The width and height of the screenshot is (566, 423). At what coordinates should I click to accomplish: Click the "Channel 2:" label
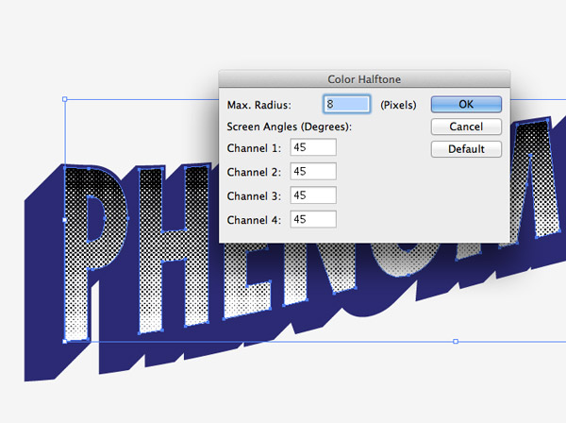(254, 172)
